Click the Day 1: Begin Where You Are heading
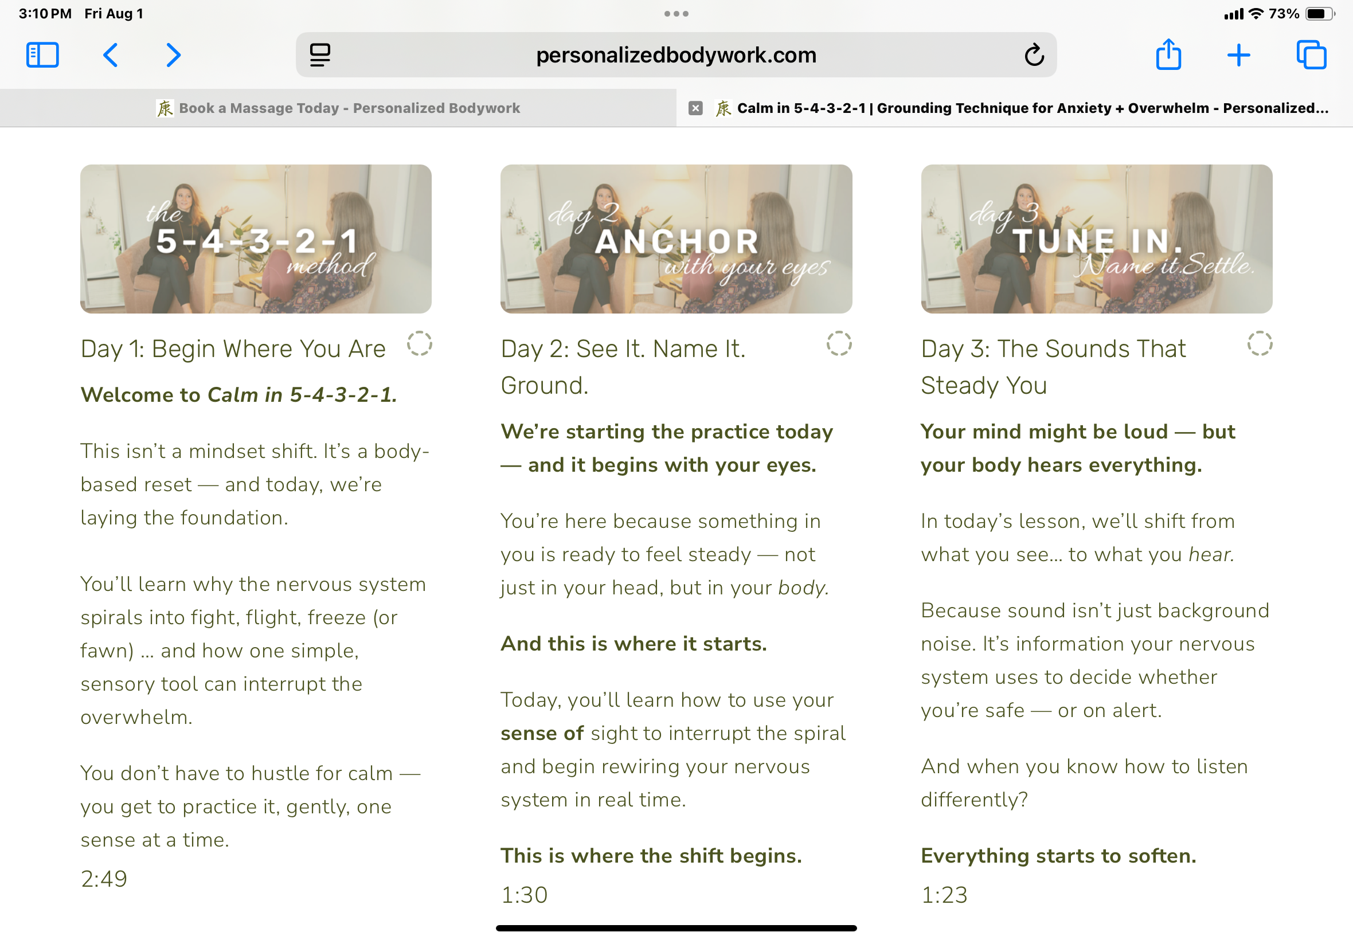Viewport: 1353px width, 940px height. point(233,348)
